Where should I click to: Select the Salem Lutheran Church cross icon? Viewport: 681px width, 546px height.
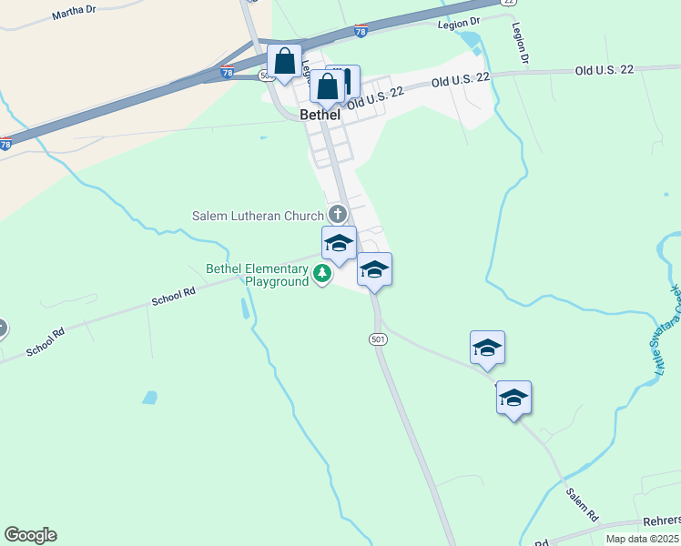tap(338, 214)
